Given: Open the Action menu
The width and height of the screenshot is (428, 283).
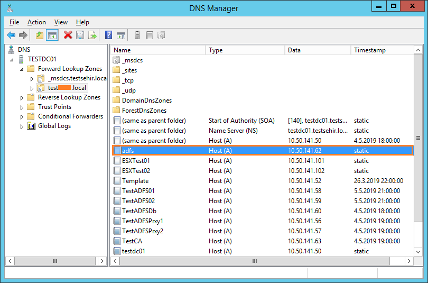Looking at the screenshot, I should tap(36, 22).
